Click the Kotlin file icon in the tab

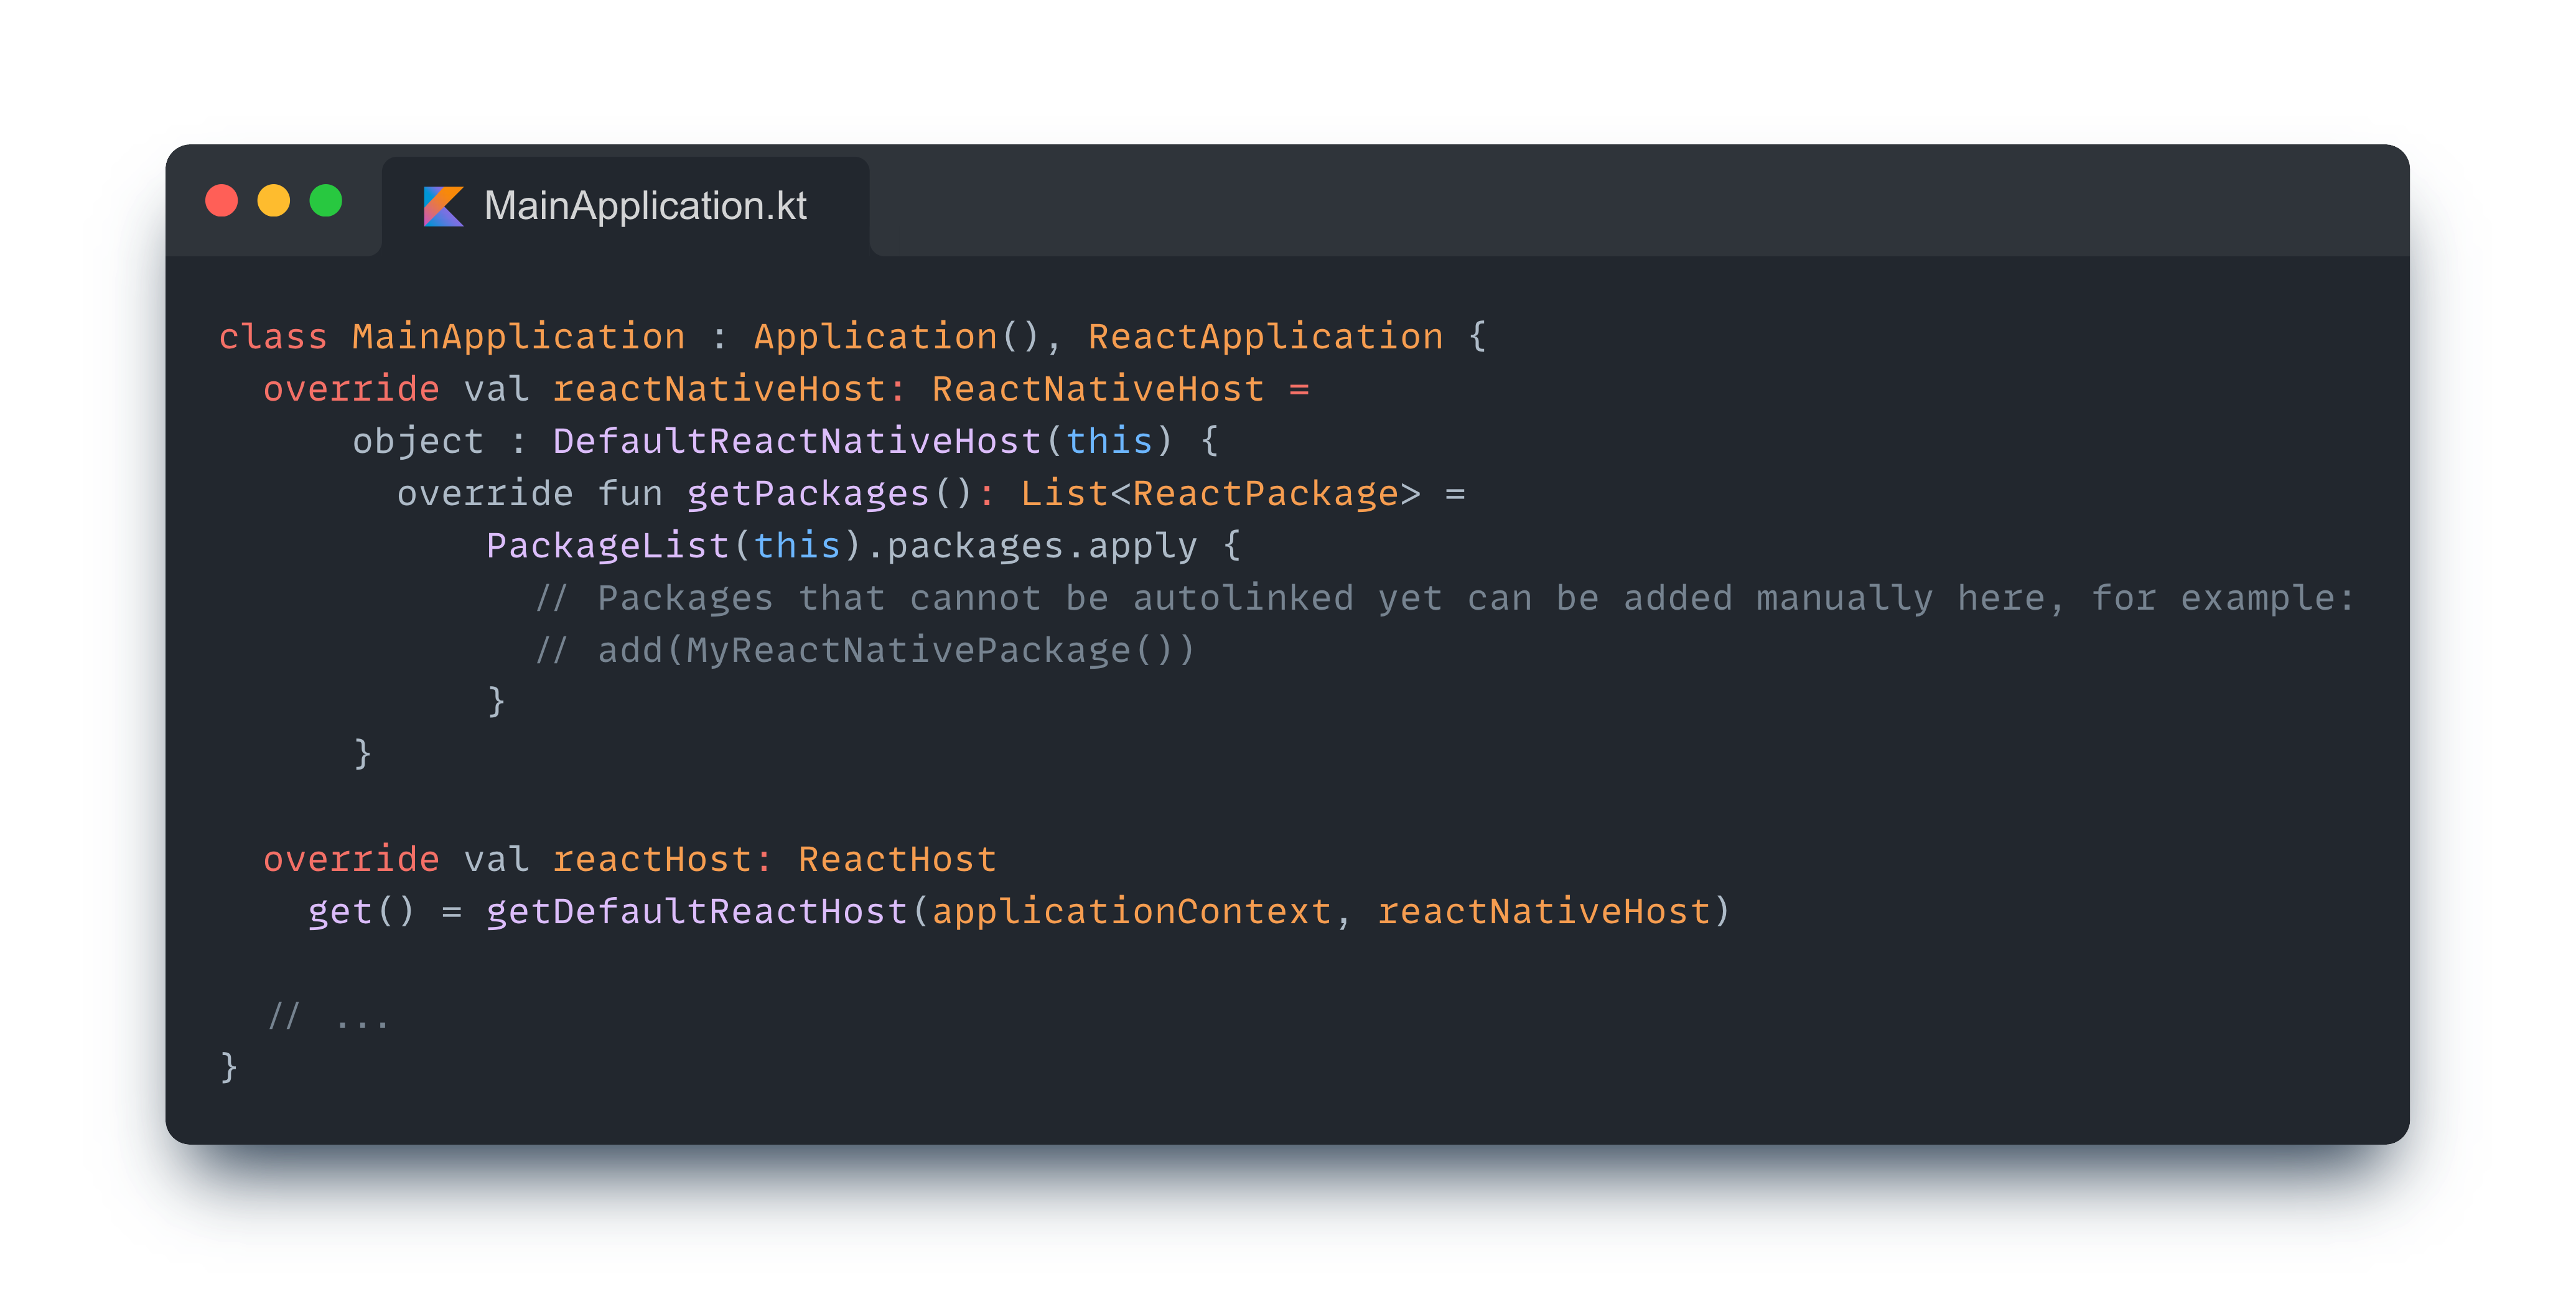[x=443, y=206]
